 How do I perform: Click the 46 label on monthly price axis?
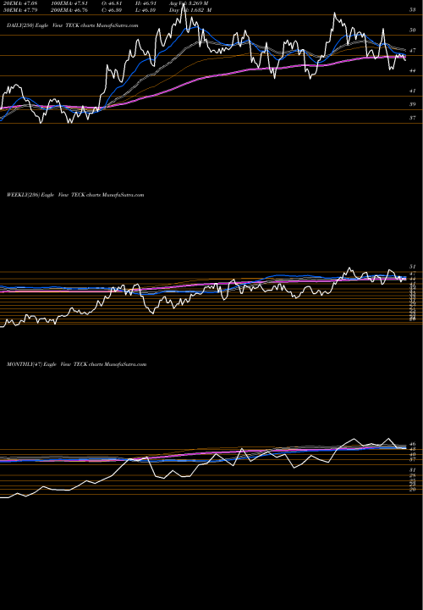click(x=413, y=443)
